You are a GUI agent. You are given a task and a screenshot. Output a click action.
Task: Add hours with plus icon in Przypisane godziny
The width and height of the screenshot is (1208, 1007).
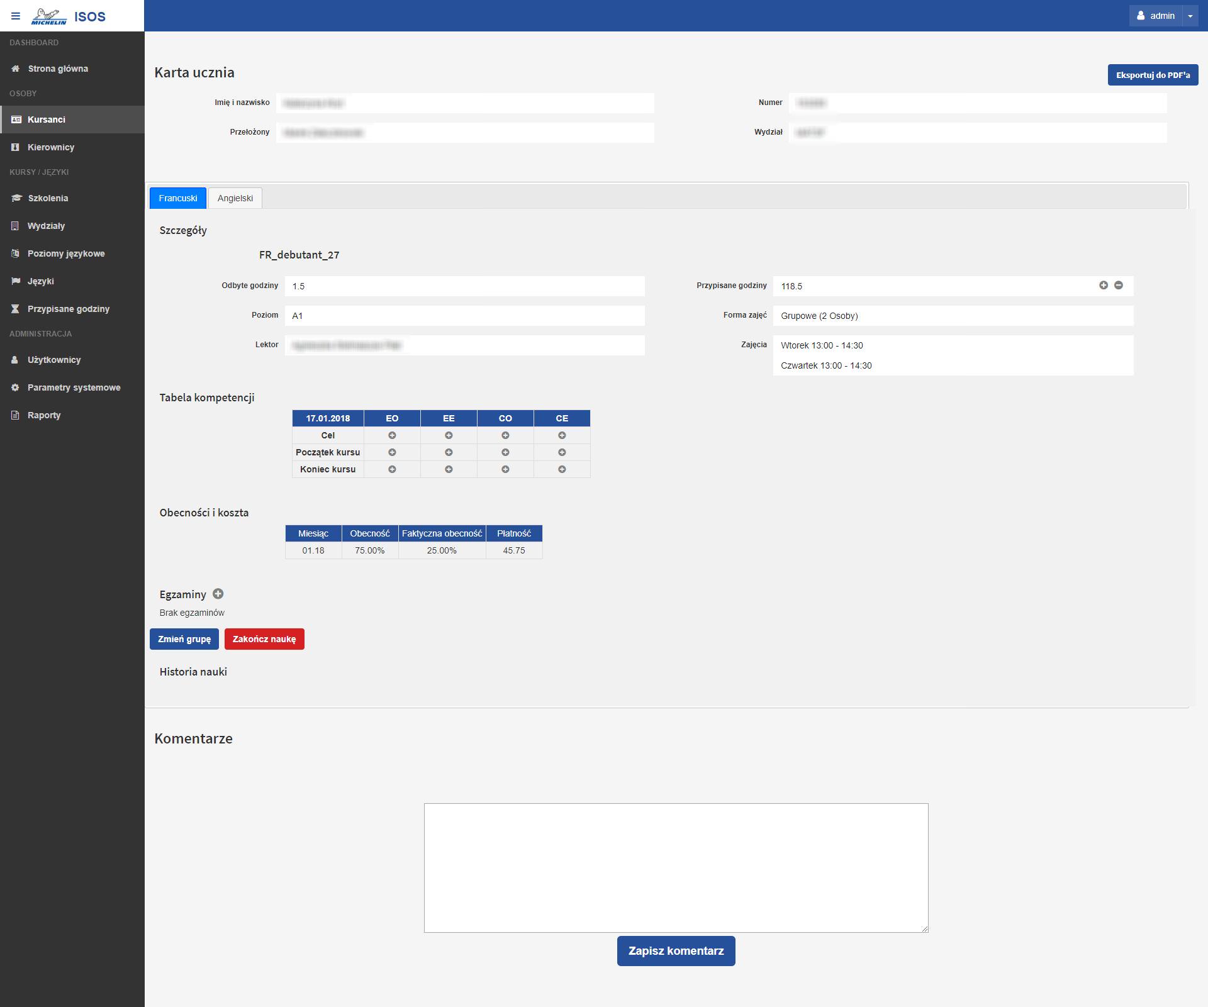coord(1104,286)
